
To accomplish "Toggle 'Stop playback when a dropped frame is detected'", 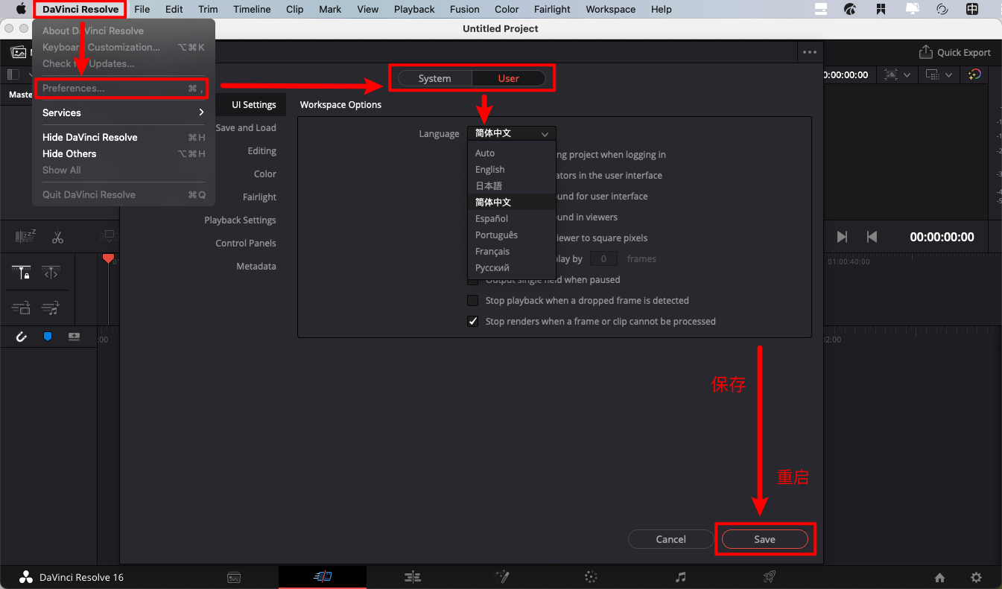I will point(472,301).
